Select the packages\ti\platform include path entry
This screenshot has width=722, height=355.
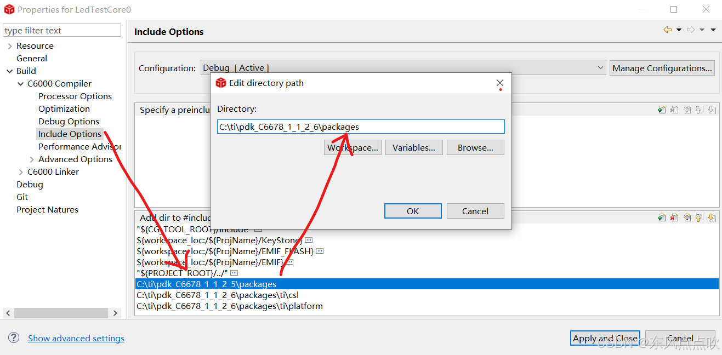tap(427, 306)
